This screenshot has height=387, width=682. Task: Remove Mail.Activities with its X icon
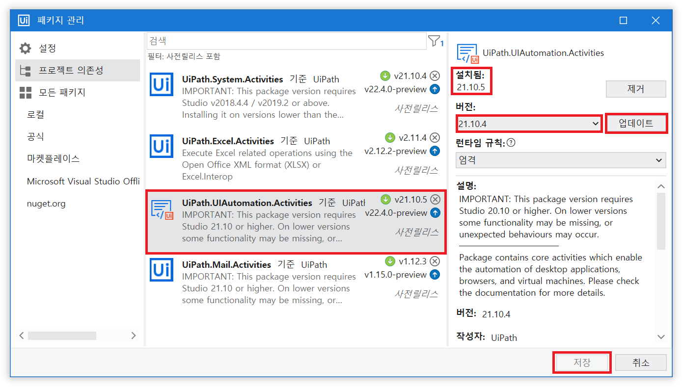[x=435, y=261]
